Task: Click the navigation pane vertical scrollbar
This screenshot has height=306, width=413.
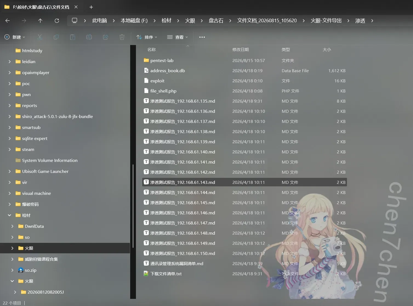Action: click(133, 206)
